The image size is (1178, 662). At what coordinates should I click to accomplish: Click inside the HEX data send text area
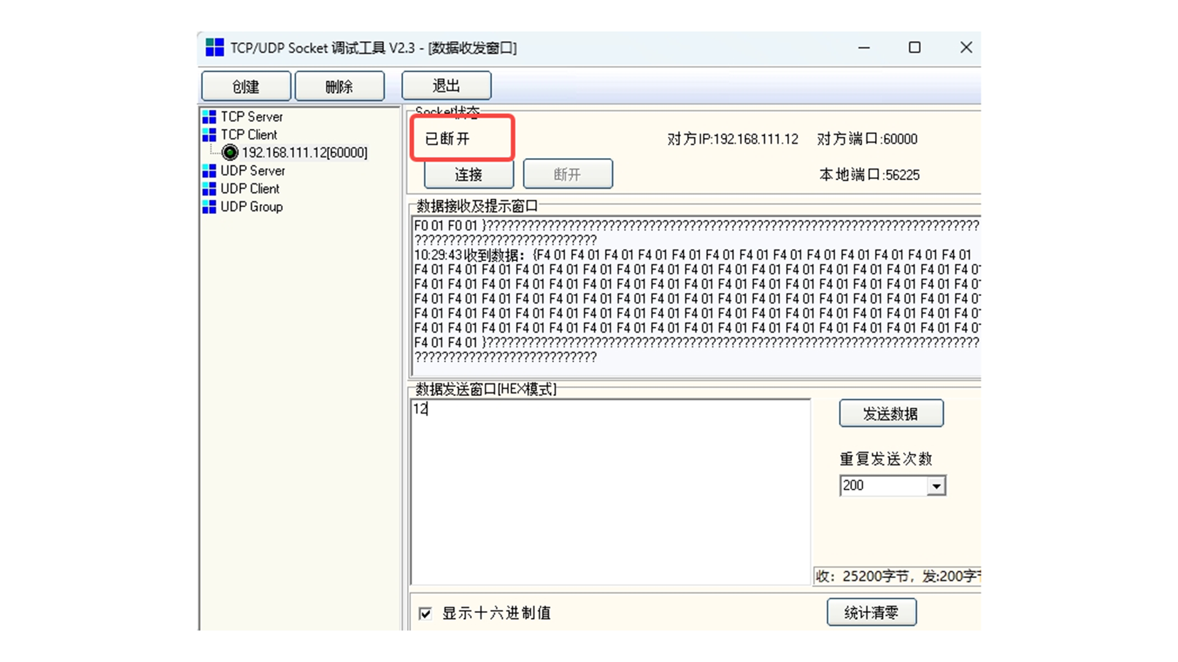coord(610,492)
